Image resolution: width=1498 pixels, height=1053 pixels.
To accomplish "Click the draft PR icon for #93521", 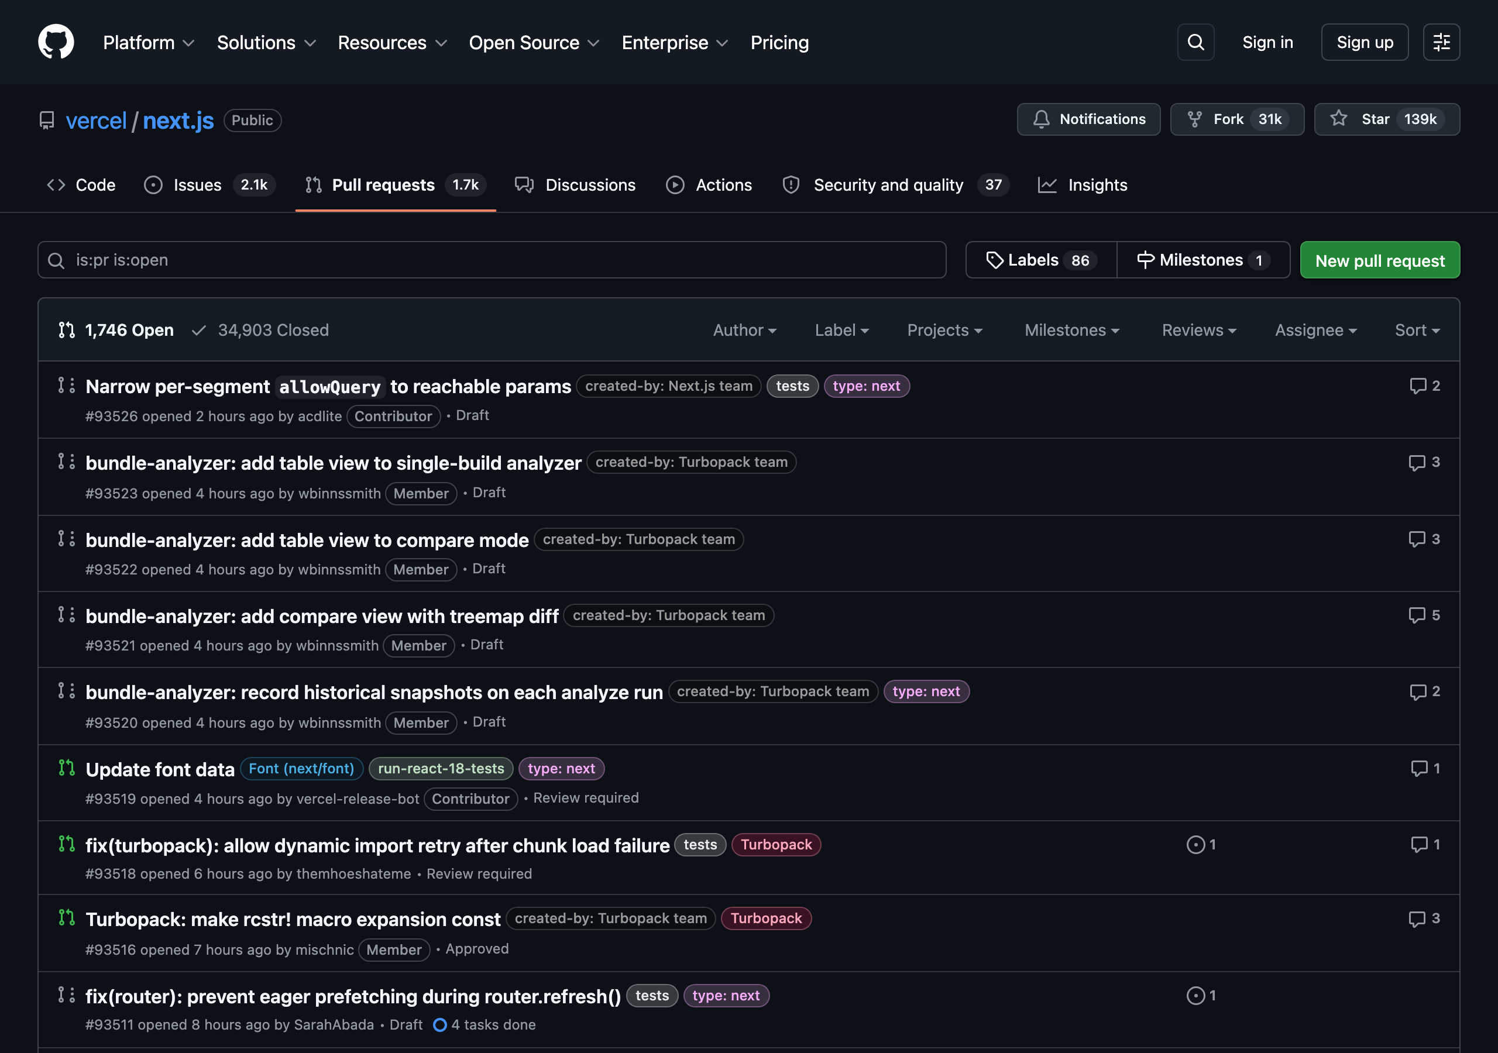I will pyautogui.click(x=67, y=615).
